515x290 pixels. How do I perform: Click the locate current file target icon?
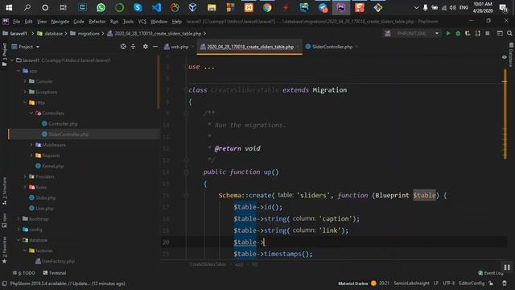tap(123, 47)
